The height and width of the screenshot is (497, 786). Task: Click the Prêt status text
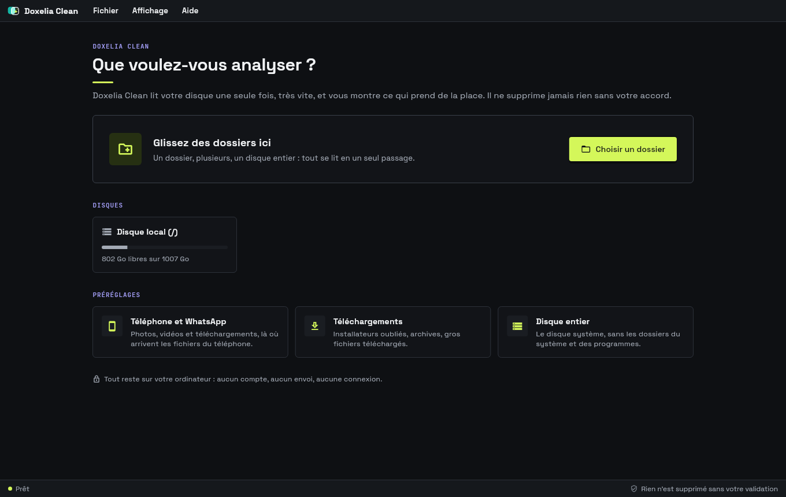[x=23, y=489]
